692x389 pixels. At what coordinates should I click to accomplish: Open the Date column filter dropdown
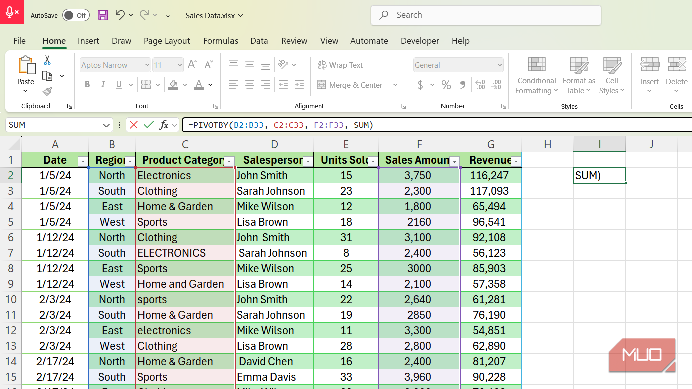pos(83,161)
